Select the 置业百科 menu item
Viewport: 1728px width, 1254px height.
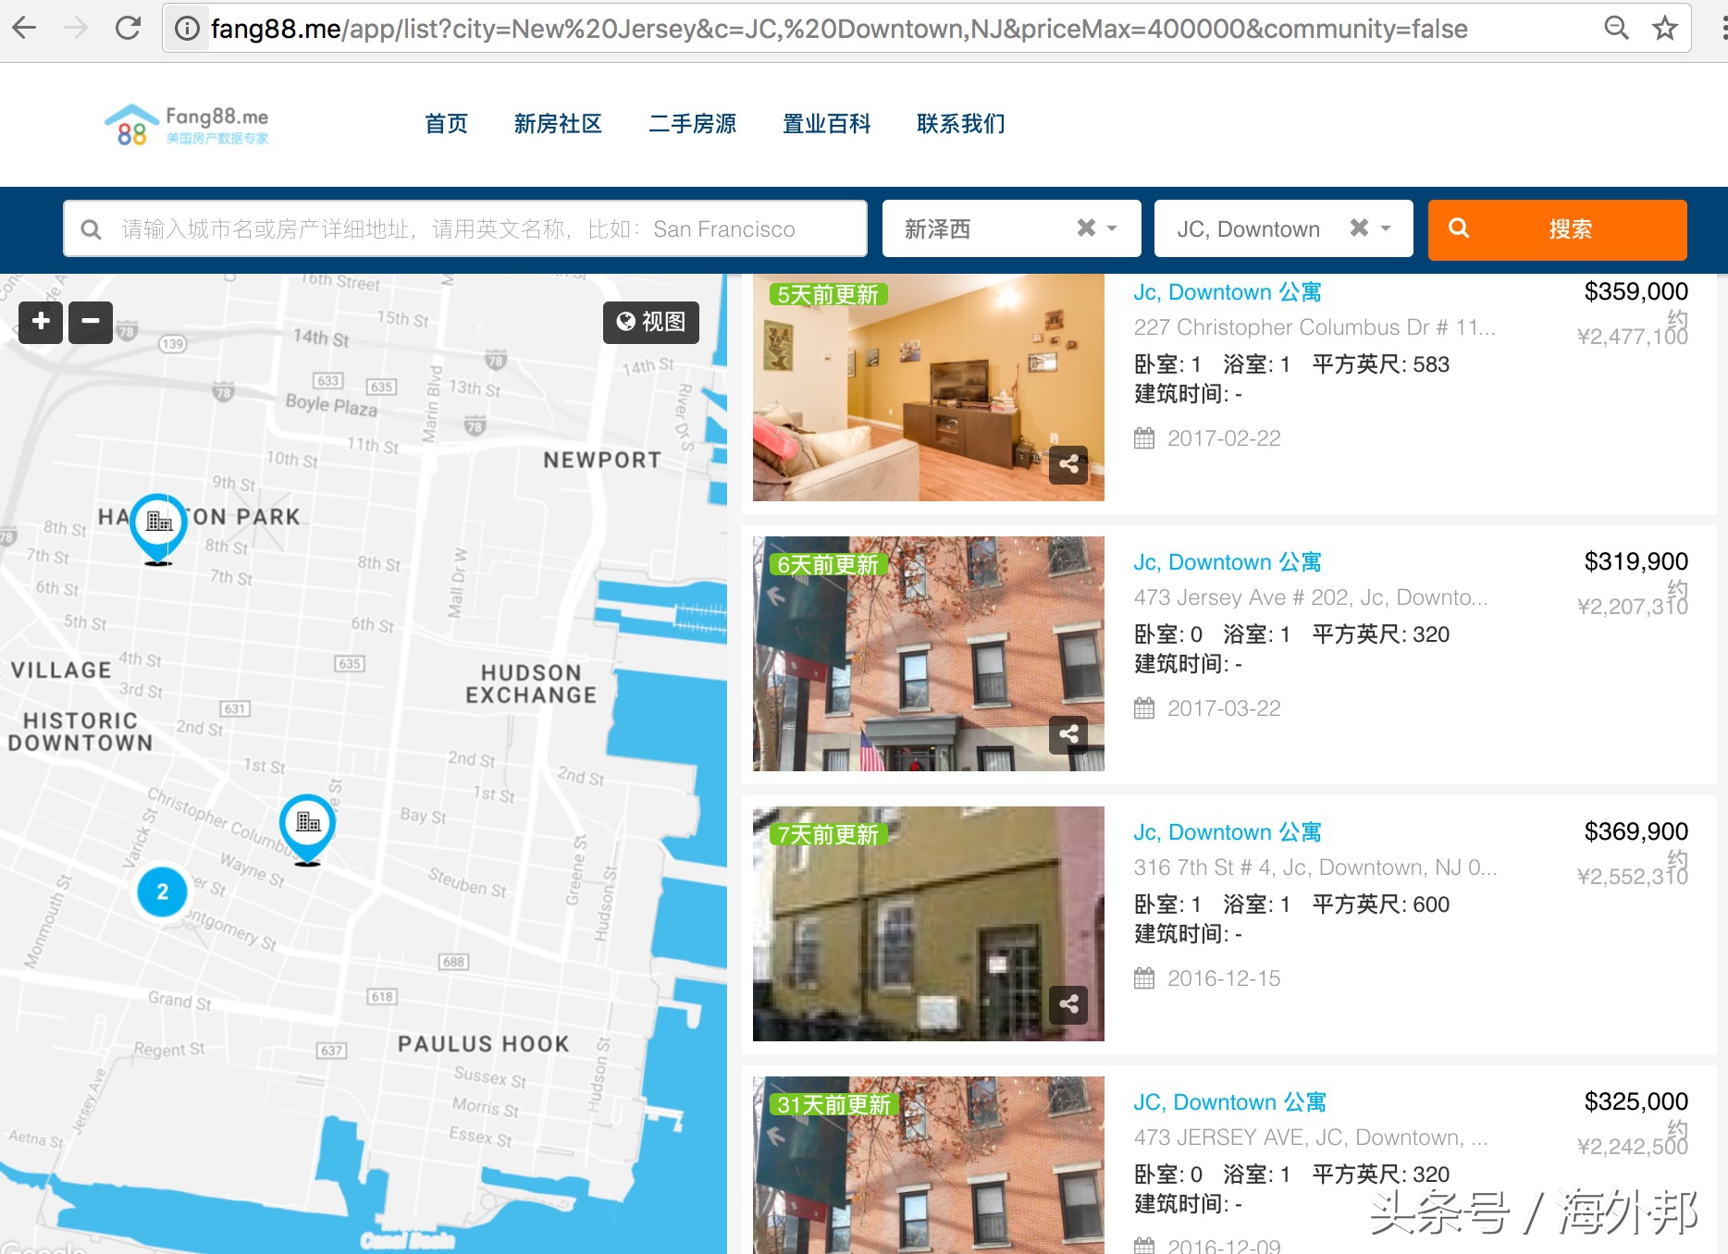(826, 124)
